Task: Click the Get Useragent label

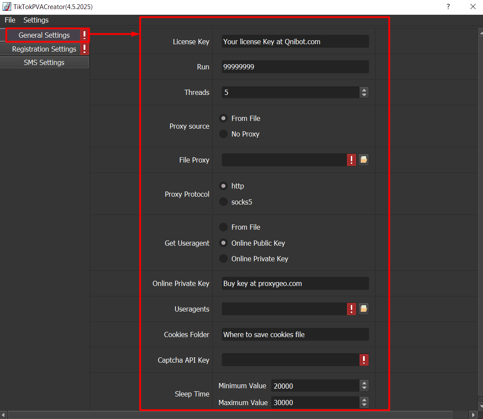Action: point(187,243)
